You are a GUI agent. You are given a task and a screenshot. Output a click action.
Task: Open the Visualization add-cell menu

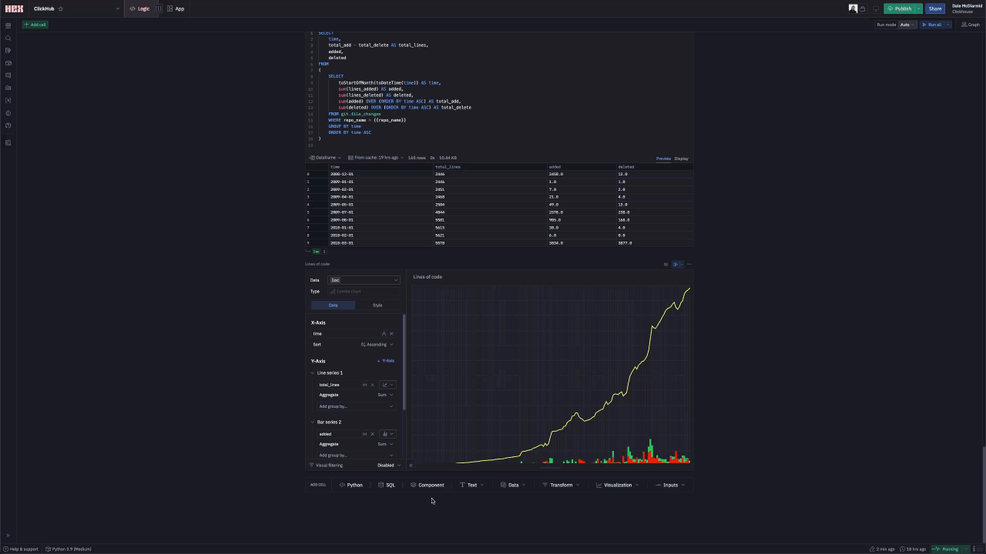tap(618, 486)
